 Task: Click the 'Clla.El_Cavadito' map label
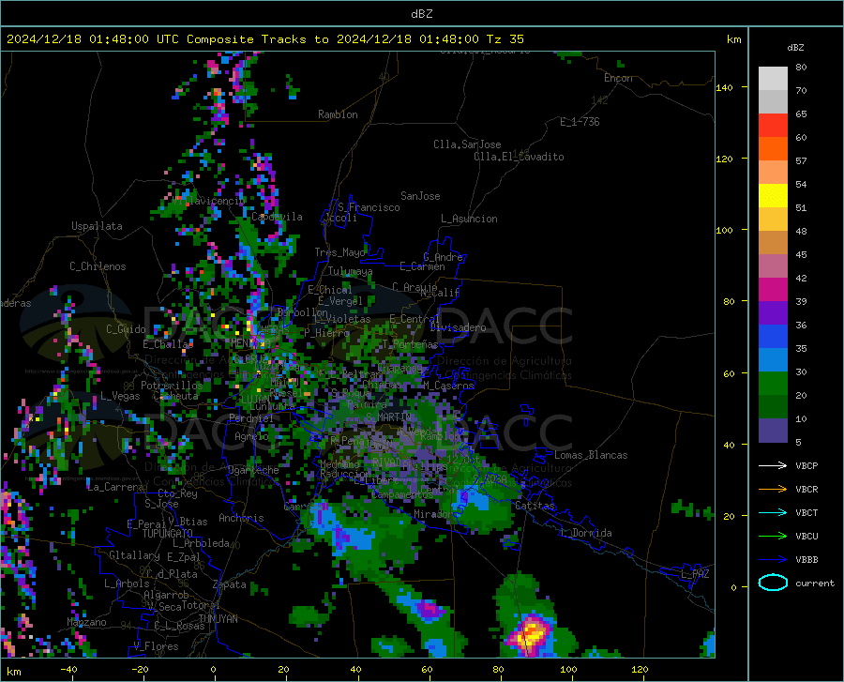coord(519,157)
